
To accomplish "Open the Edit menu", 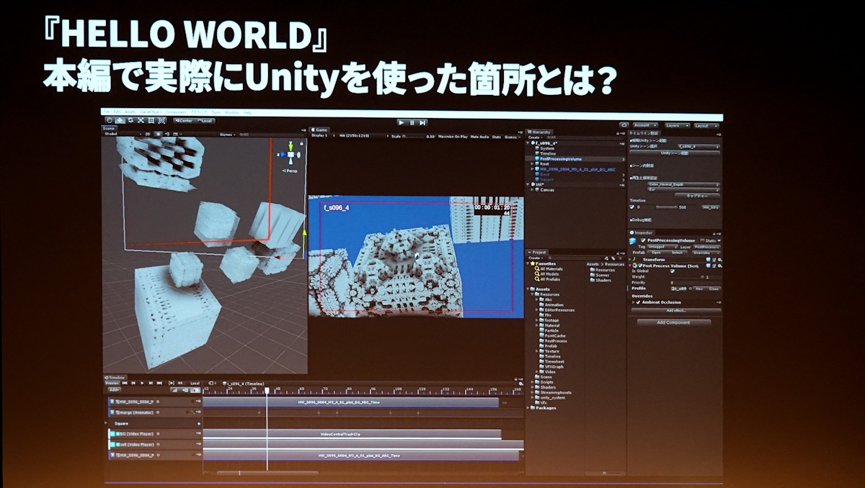I will click(x=117, y=112).
